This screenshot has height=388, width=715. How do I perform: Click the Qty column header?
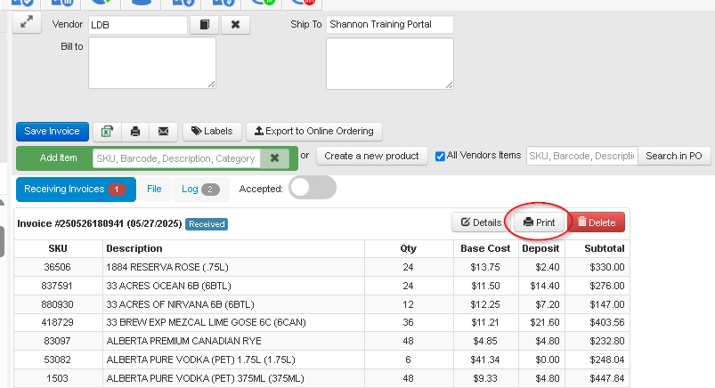(408, 248)
